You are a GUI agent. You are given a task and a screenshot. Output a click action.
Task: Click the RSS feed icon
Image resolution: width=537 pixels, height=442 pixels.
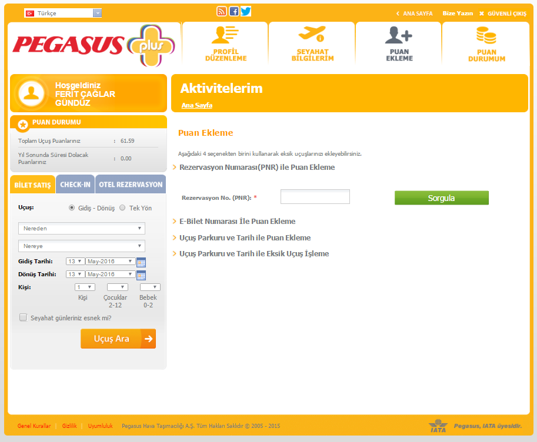tap(222, 11)
